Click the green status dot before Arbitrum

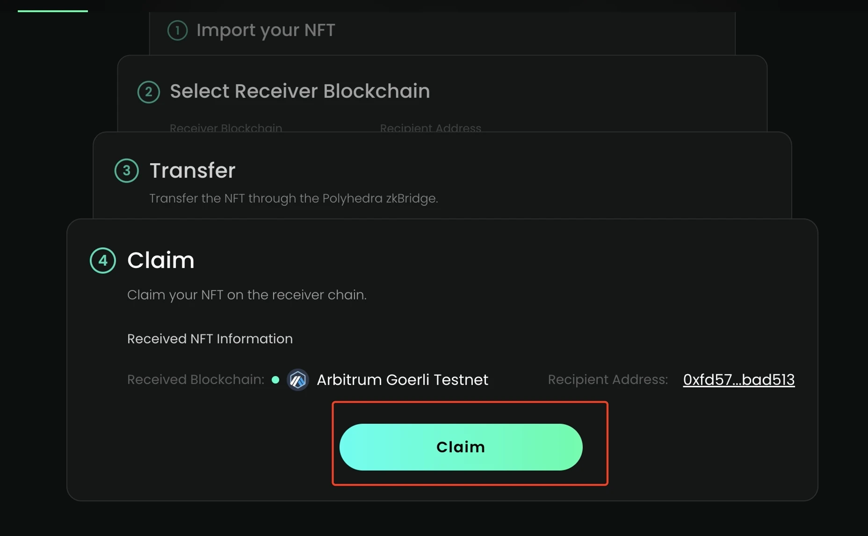point(275,380)
